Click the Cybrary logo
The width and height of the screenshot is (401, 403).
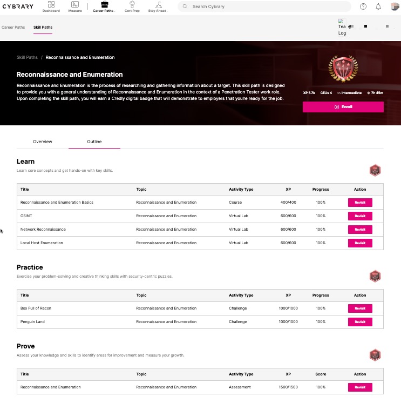pyautogui.click(x=18, y=6)
